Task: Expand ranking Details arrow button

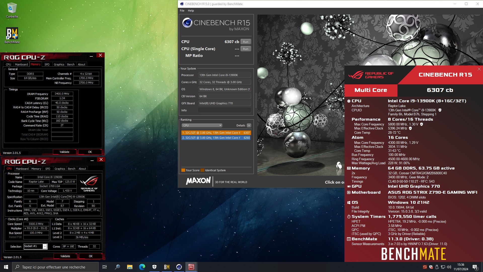Action: pyautogui.click(x=249, y=125)
